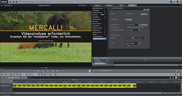Switch to the Titel tab
The width and height of the screenshot is (182, 96).
121,5
